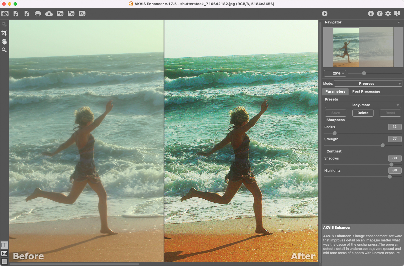
Task: Click the print image icon
Action: tap(38, 14)
